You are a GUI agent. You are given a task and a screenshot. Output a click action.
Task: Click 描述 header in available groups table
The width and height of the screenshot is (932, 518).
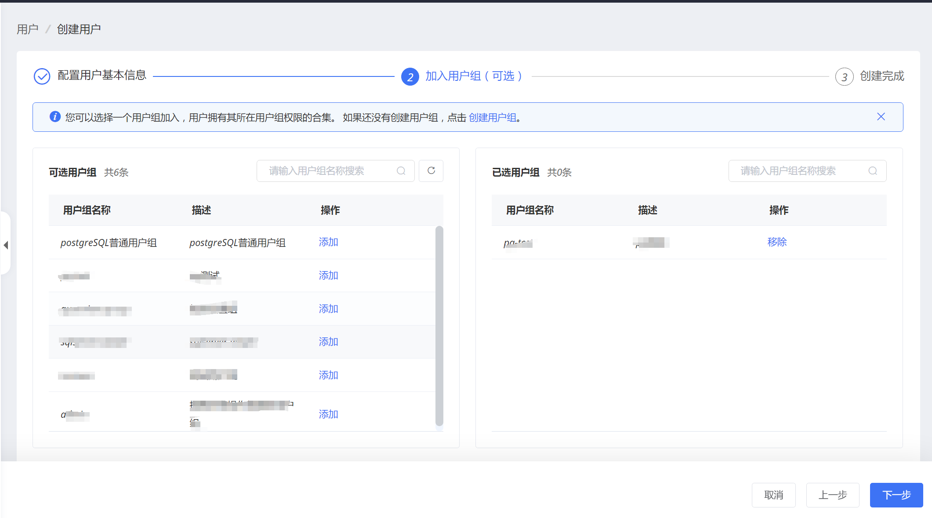201,210
